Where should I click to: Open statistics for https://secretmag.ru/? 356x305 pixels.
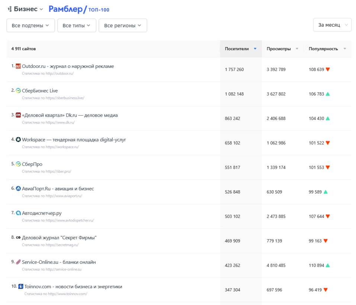click(50, 245)
